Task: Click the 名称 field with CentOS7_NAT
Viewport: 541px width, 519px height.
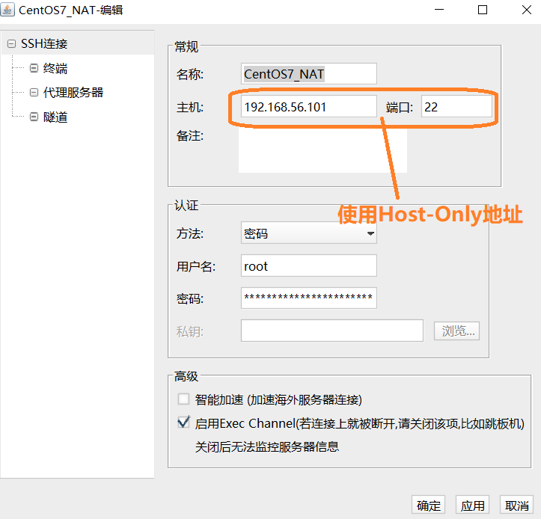Action: 308,74
